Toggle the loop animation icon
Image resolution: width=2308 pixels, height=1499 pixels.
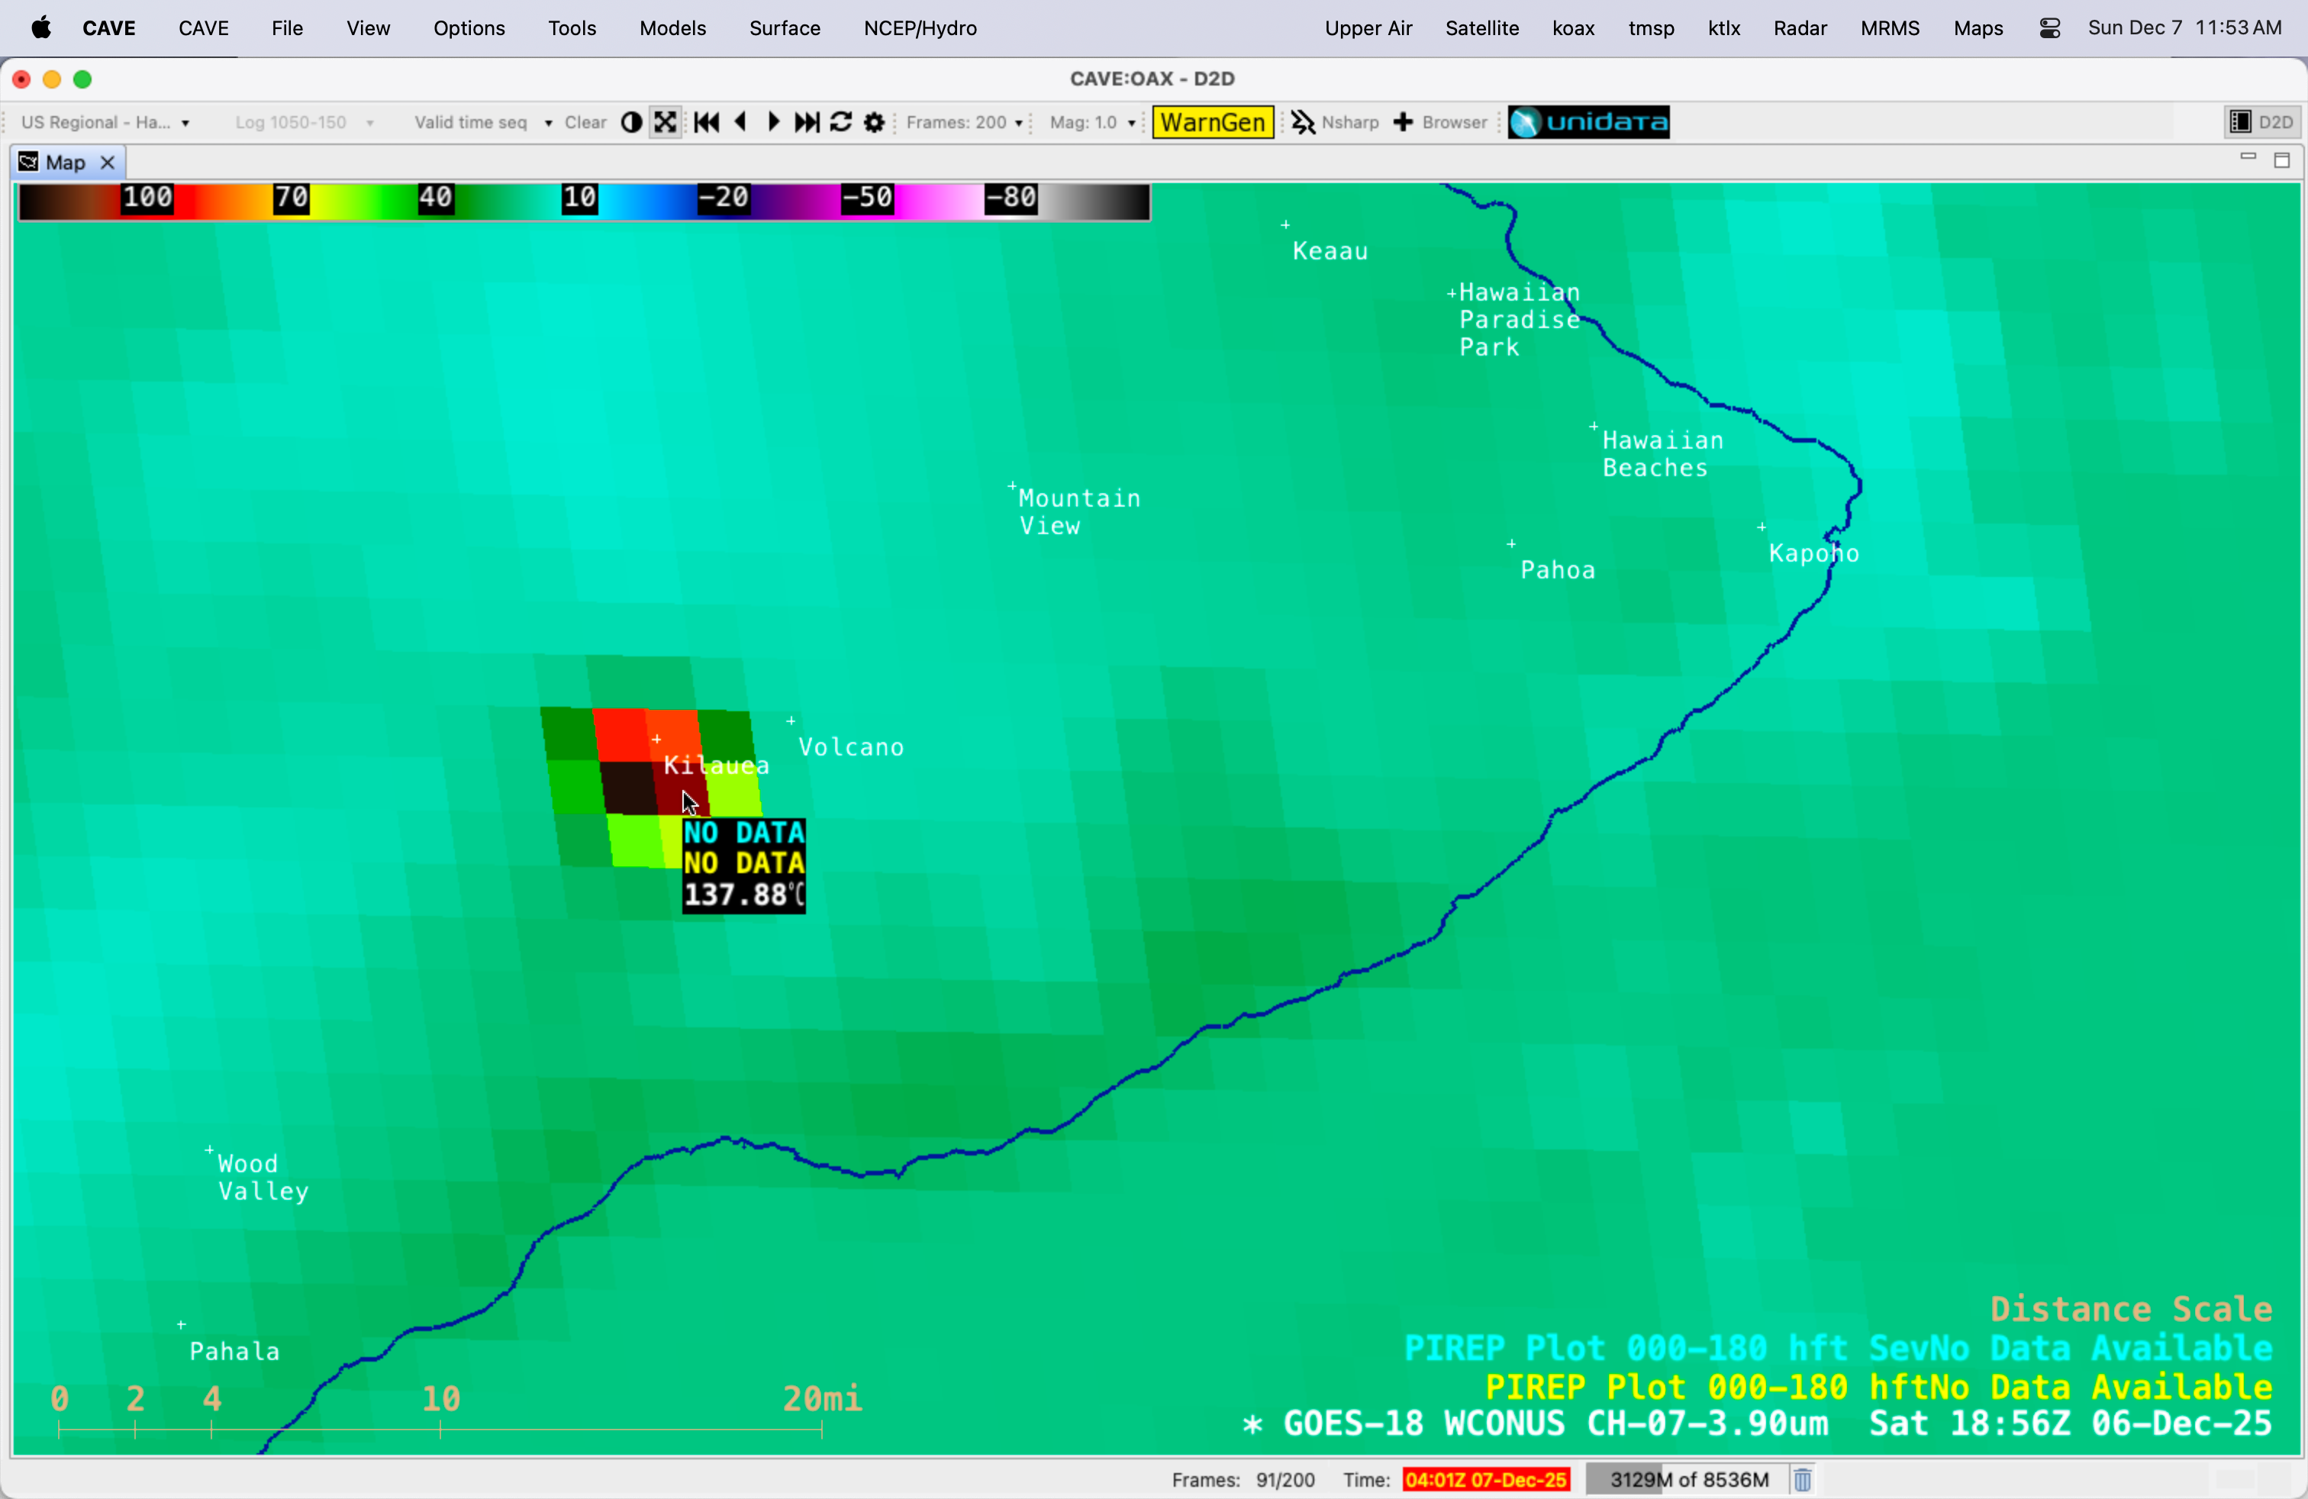click(841, 122)
